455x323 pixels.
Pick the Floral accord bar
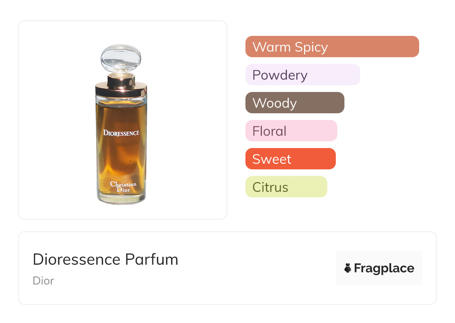tap(291, 131)
